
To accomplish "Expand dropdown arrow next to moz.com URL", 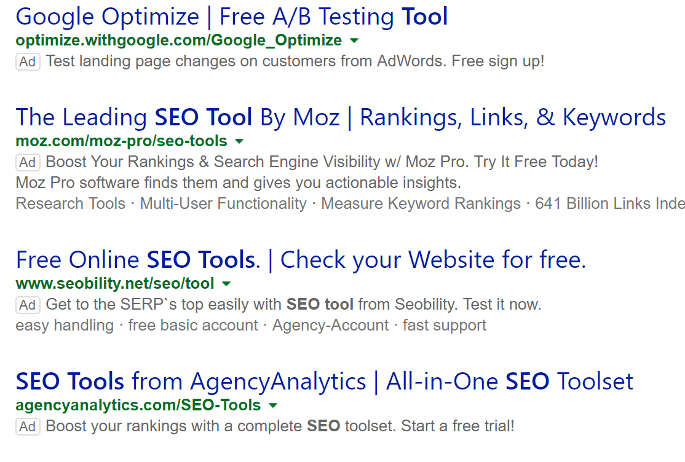I will [x=239, y=141].
